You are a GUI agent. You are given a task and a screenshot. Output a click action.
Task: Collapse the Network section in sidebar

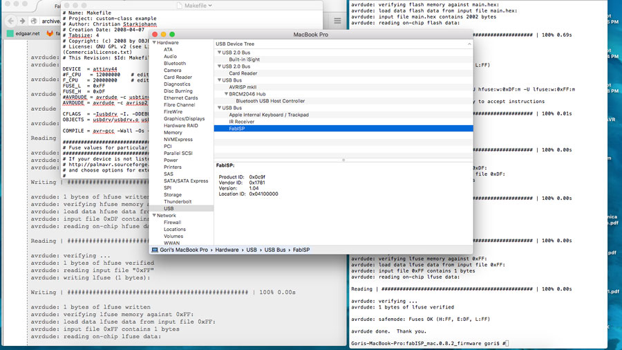[154, 216]
